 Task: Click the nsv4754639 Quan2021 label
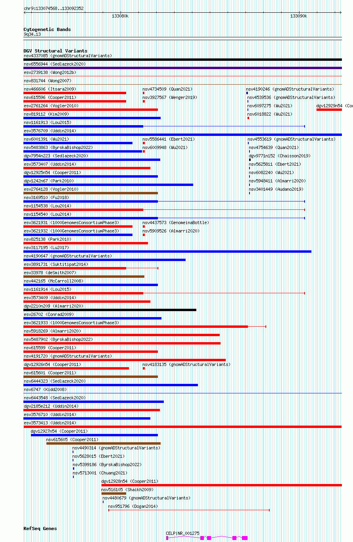point(274,147)
